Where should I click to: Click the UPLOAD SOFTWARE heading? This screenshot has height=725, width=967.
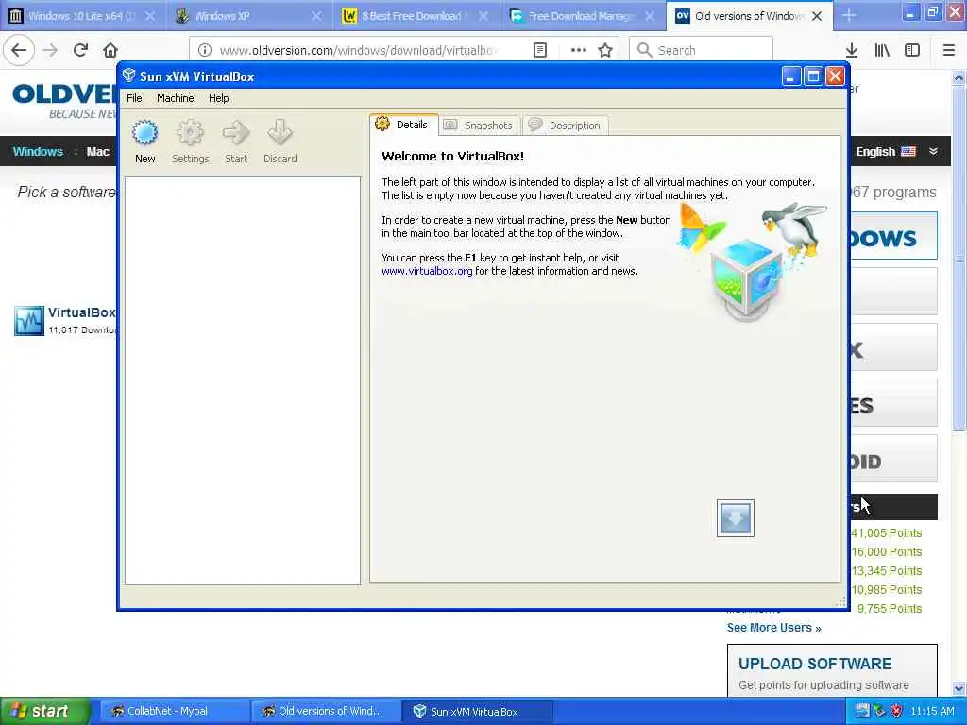tap(815, 664)
